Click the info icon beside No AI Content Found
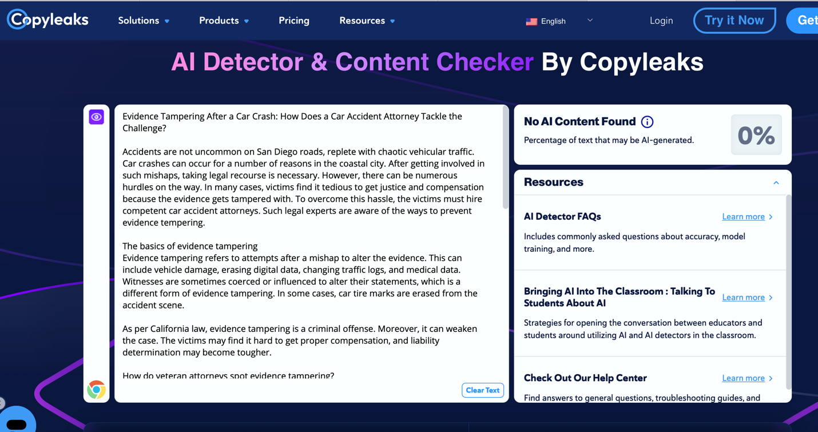 647,122
